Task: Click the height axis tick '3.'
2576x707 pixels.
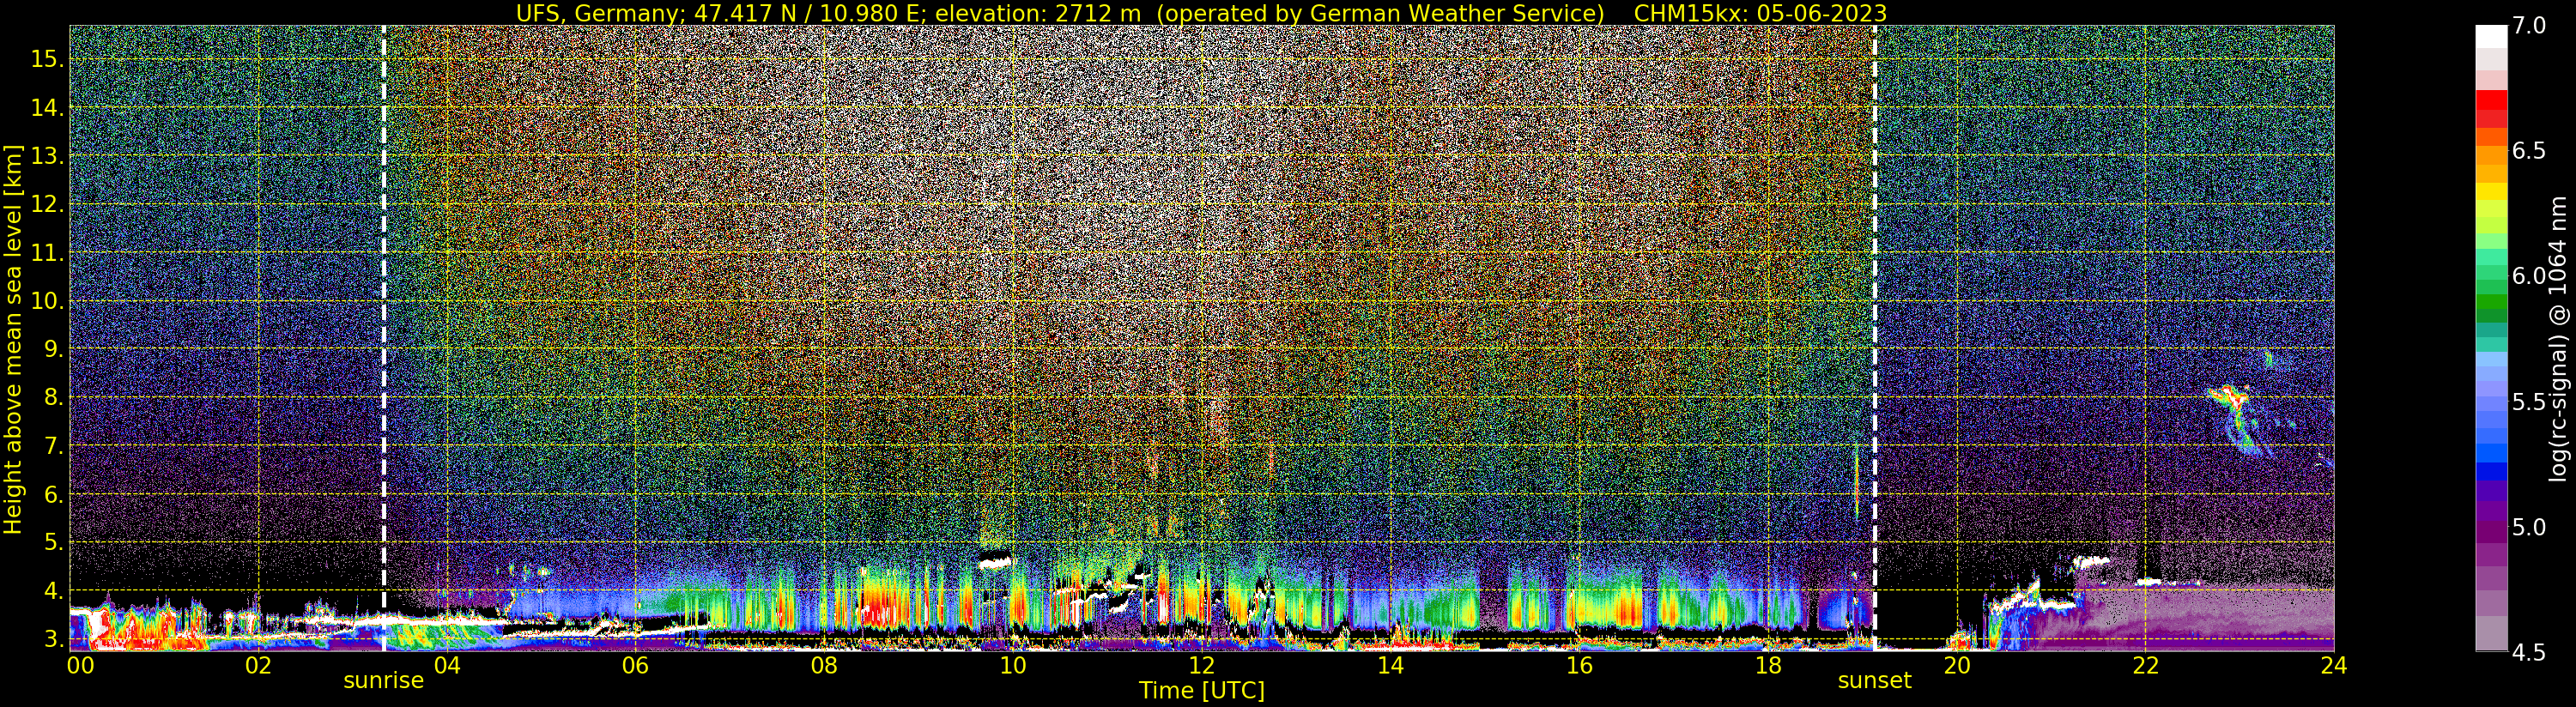Action: [53, 638]
